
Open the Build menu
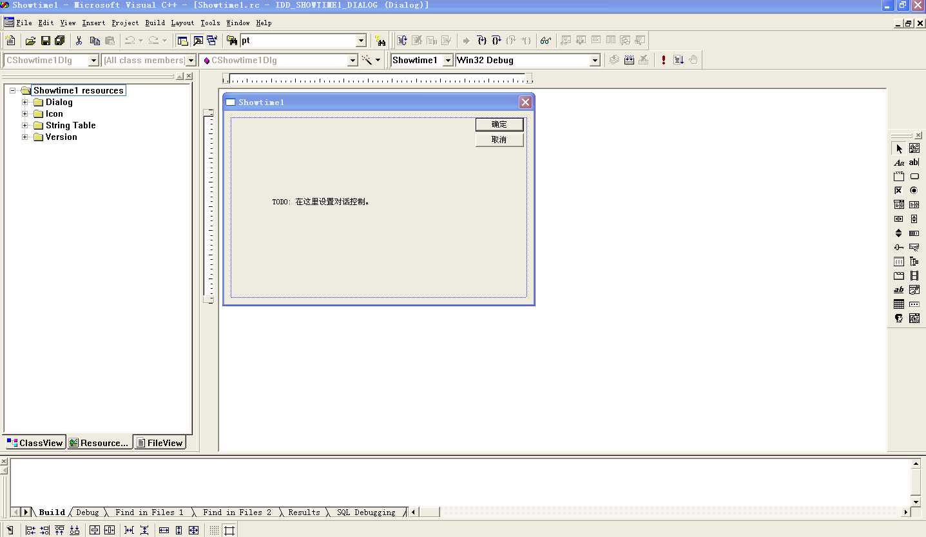point(155,23)
